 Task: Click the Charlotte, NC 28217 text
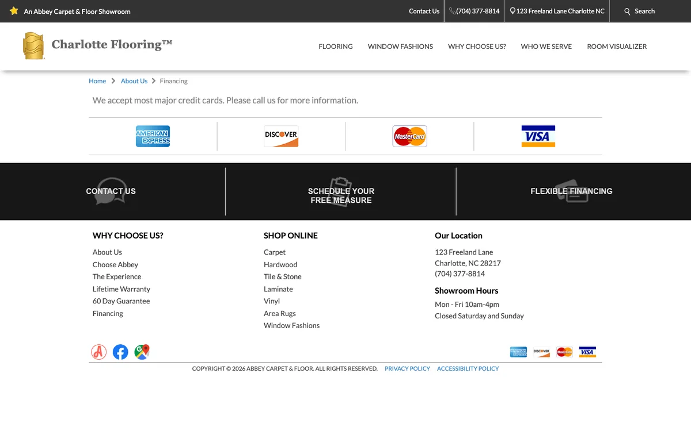click(468, 263)
